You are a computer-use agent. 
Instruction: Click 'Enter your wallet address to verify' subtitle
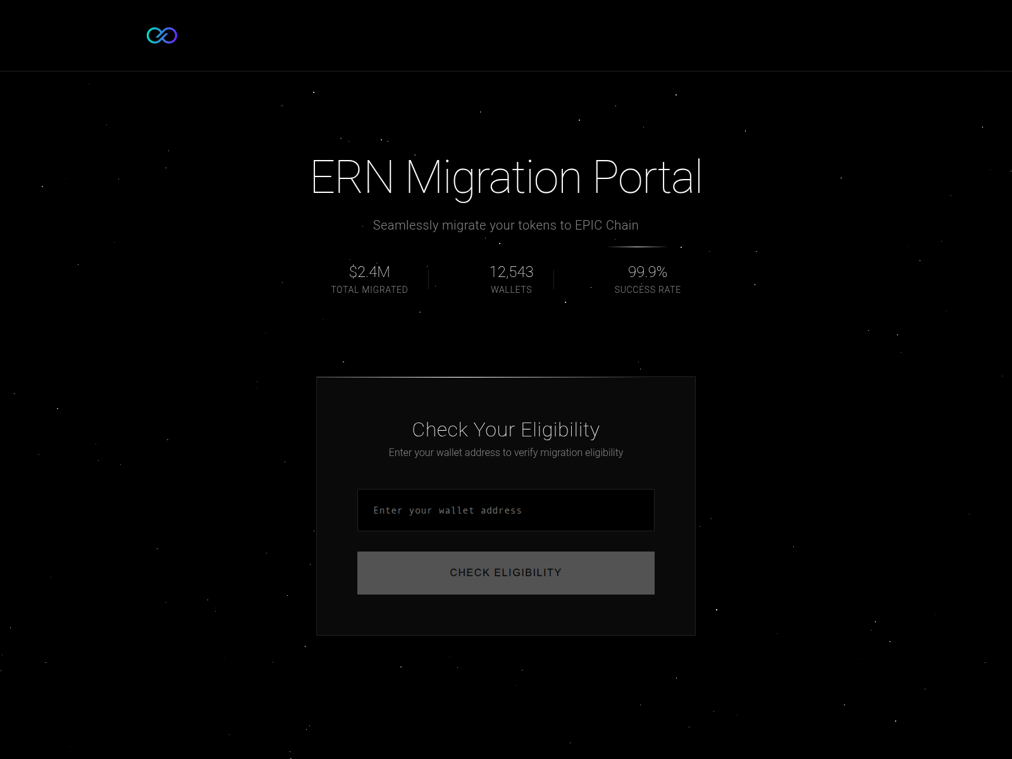coord(506,453)
